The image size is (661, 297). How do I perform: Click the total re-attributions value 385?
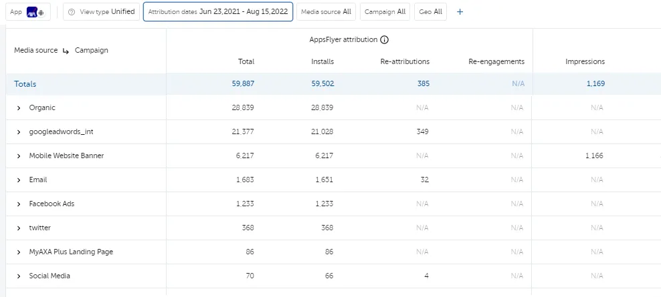pyautogui.click(x=423, y=83)
